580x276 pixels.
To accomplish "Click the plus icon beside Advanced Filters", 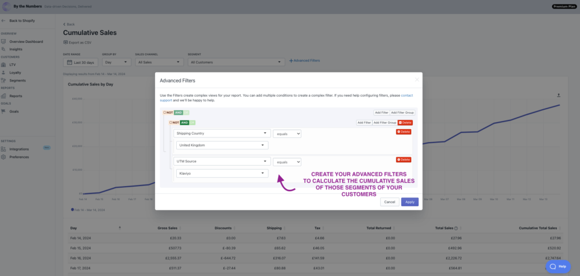I will click(291, 61).
